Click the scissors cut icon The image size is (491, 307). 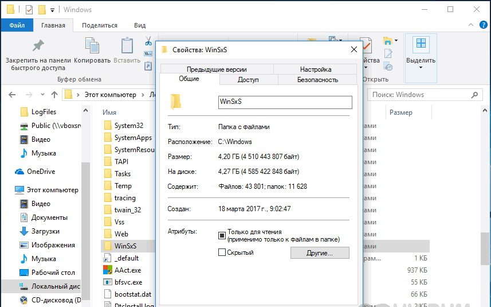pyautogui.click(x=148, y=41)
